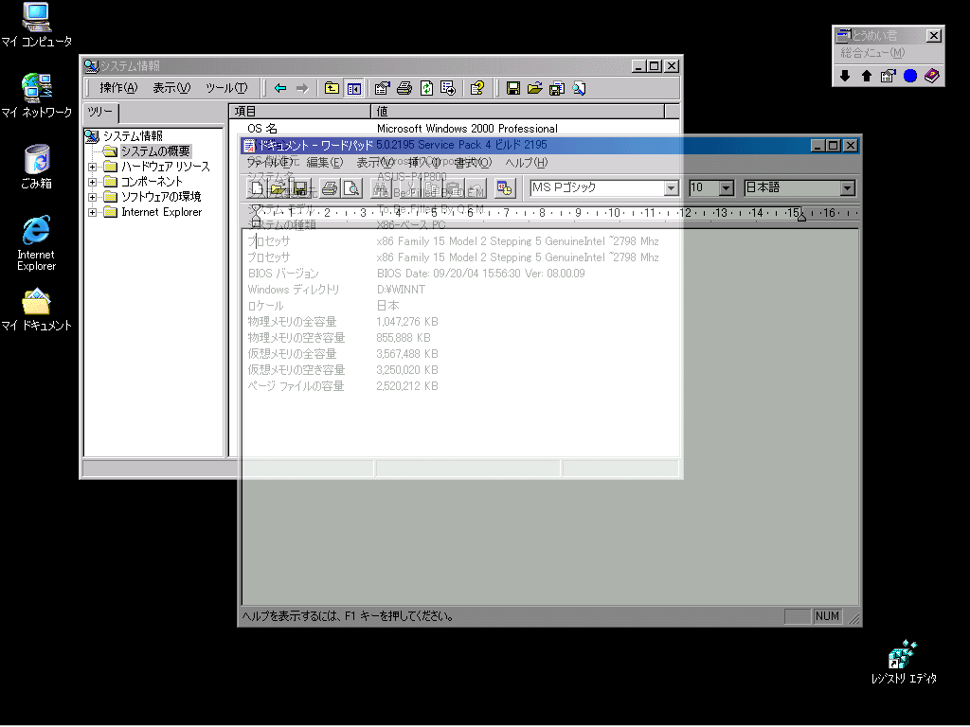Click the settings icon in とうめい君 window
This screenshot has width=970, height=727.
point(889,76)
